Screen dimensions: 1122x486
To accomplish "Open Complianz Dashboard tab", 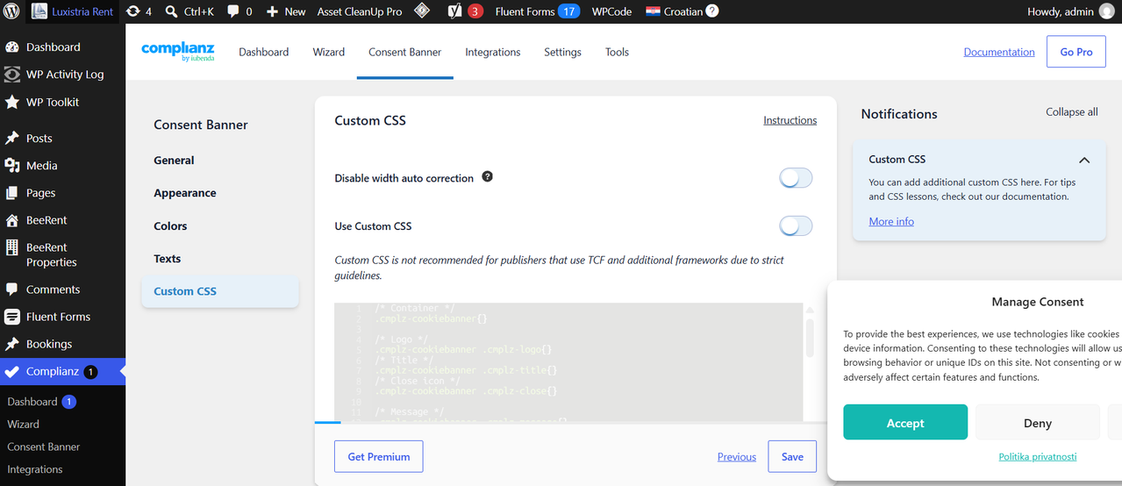I will (x=263, y=52).
